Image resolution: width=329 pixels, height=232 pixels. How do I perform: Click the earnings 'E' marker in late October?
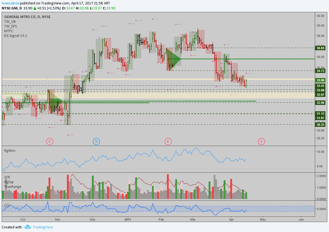pos(50,142)
